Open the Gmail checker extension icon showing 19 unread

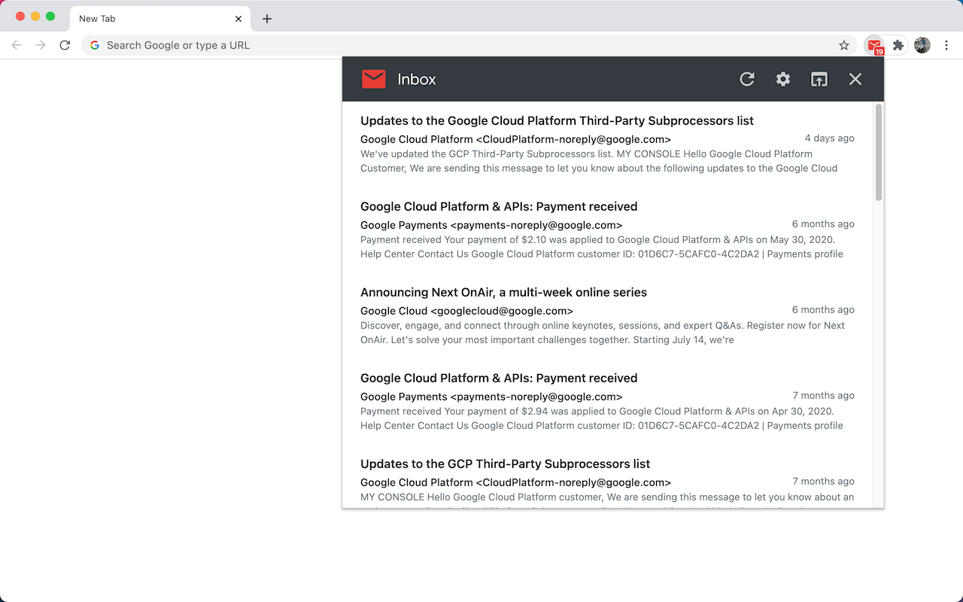[874, 45]
